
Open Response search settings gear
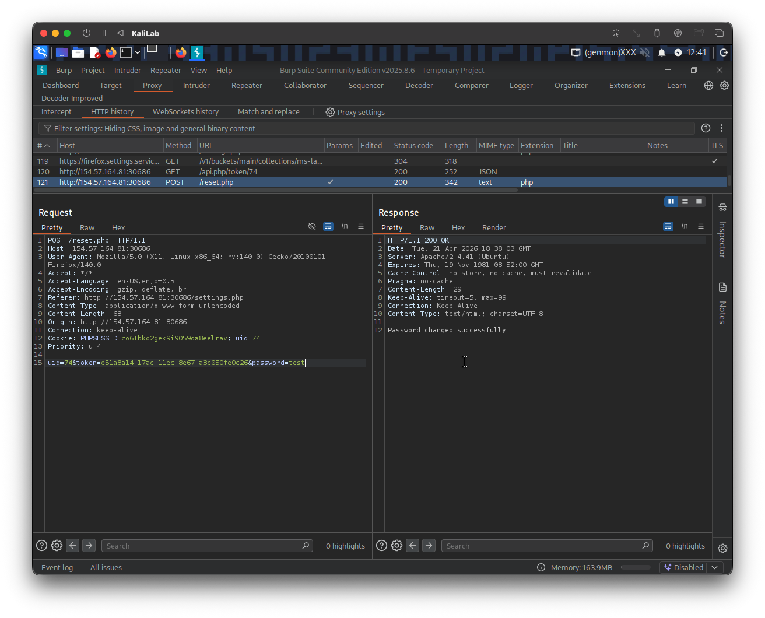click(x=396, y=546)
